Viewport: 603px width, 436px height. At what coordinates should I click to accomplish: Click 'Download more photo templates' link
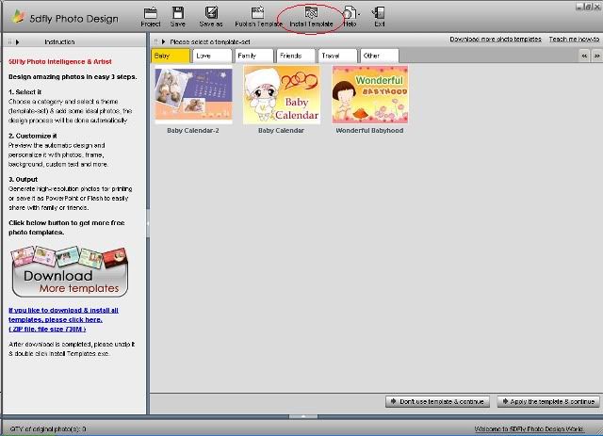[x=496, y=40]
